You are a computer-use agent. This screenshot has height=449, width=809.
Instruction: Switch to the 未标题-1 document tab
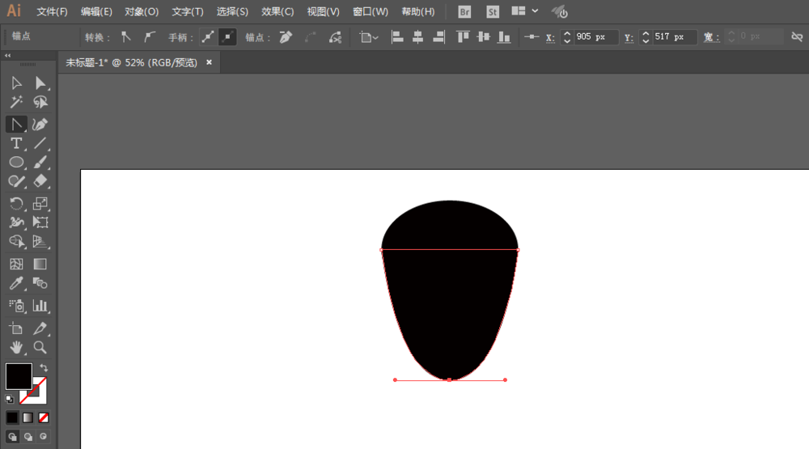(132, 62)
